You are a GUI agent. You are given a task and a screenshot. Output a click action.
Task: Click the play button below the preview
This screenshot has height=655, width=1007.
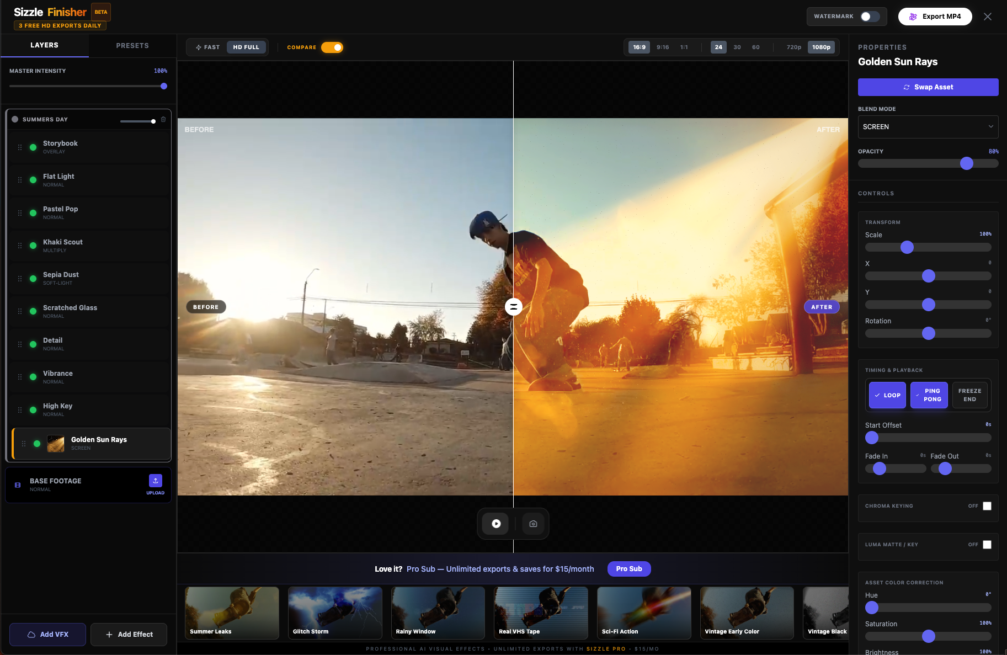[x=495, y=524]
